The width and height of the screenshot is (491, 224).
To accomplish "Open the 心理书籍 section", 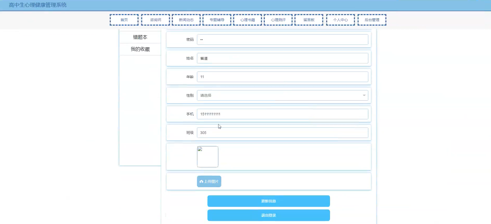I will 248,20.
